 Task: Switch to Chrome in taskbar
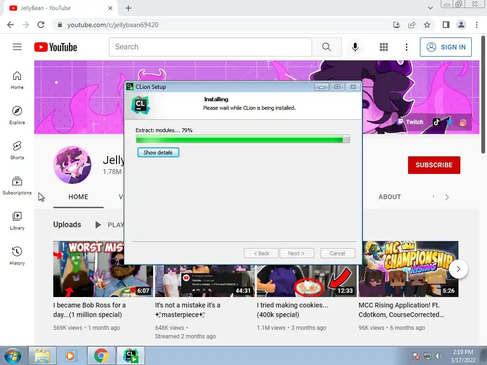pos(101,355)
